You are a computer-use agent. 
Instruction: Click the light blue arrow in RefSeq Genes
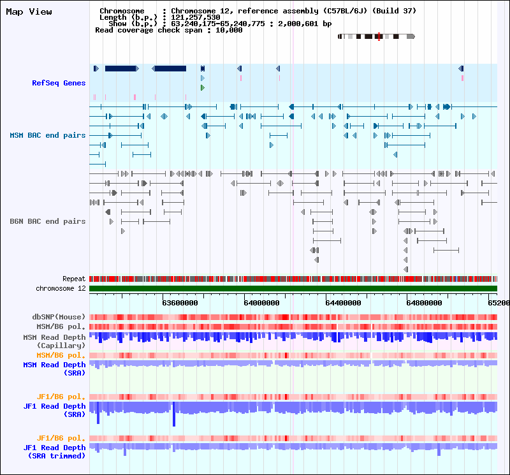203,78
